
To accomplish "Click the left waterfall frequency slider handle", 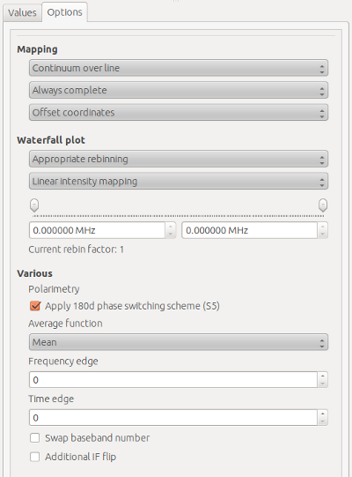I will pos(34,205).
